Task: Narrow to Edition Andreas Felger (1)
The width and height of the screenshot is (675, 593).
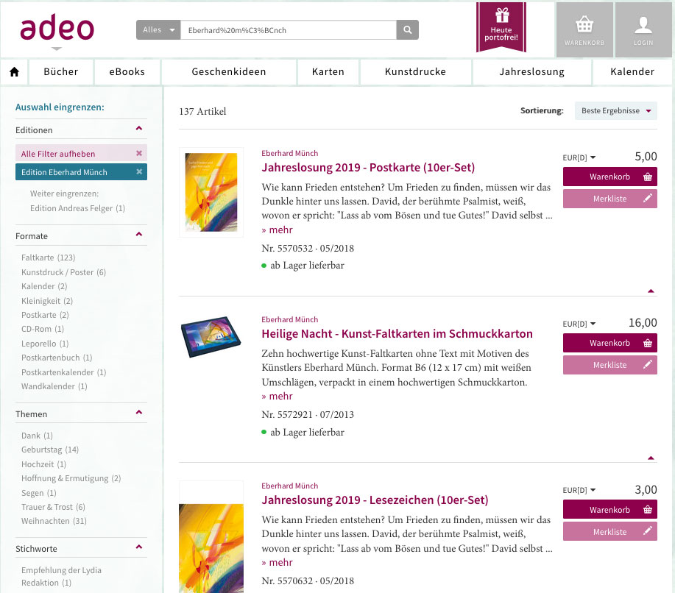Action: [x=77, y=208]
